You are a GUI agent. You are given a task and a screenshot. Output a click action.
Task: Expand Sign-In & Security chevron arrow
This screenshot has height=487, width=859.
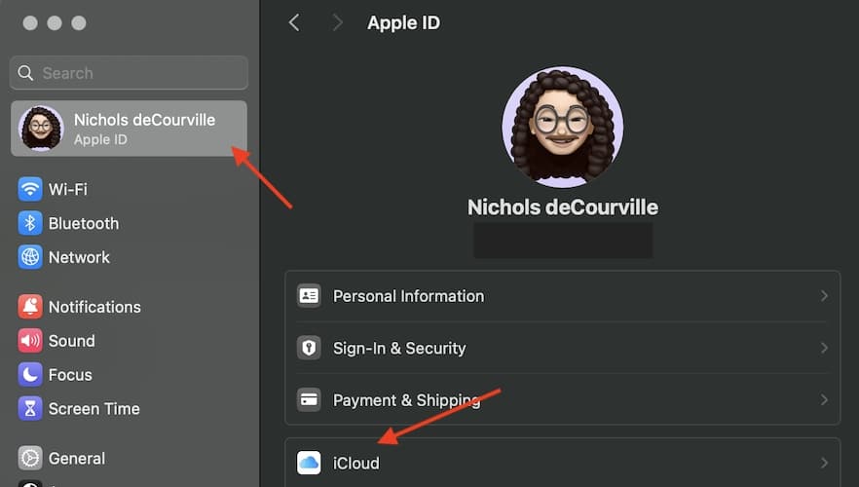click(x=824, y=348)
